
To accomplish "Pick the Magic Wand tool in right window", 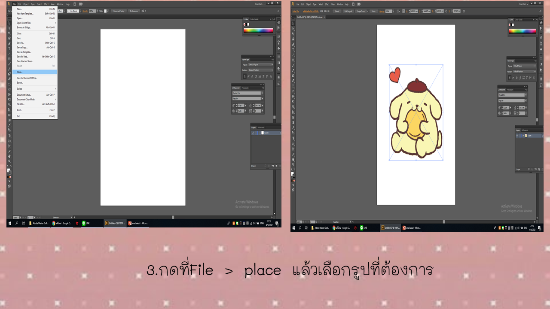I will tap(293, 34).
